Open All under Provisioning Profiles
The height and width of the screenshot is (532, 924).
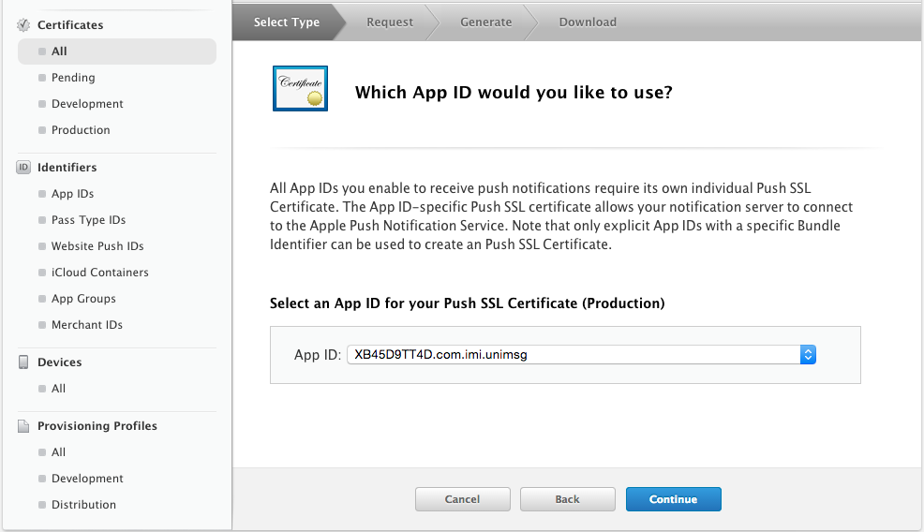pyautogui.click(x=58, y=451)
